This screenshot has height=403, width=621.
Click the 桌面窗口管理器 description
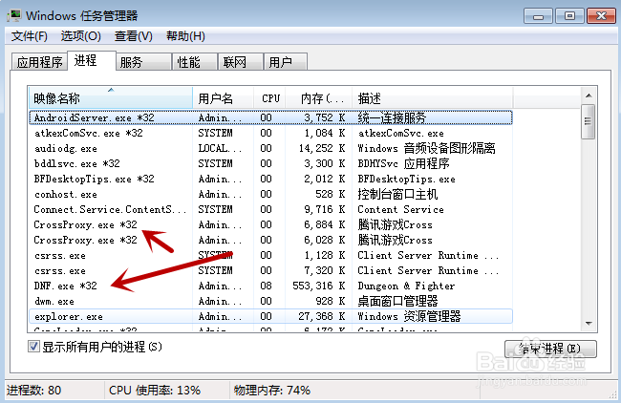tap(397, 301)
